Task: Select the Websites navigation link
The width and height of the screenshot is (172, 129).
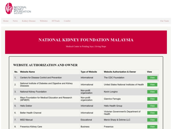Action: click(44, 21)
